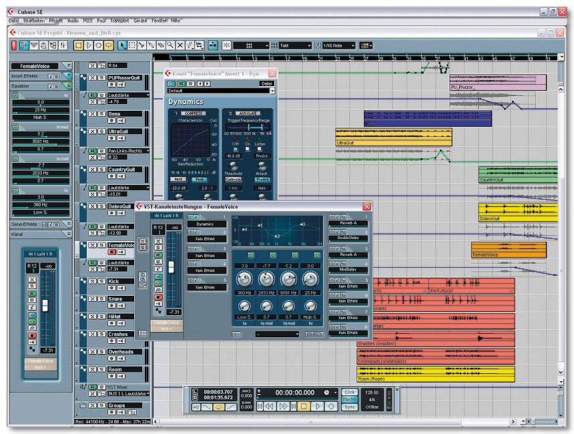Image resolution: width=574 pixels, height=434 pixels.
Task: Open the Transport menu
Action: coord(119,21)
